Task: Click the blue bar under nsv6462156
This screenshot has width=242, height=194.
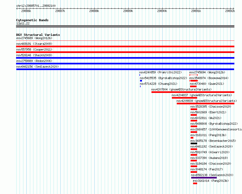Action: coord(125,69)
